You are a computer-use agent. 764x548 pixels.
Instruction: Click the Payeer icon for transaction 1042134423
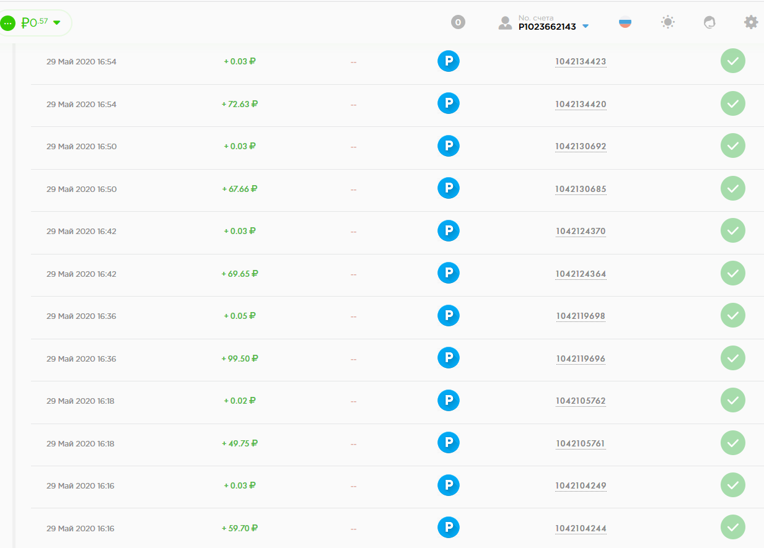(x=449, y=61)
